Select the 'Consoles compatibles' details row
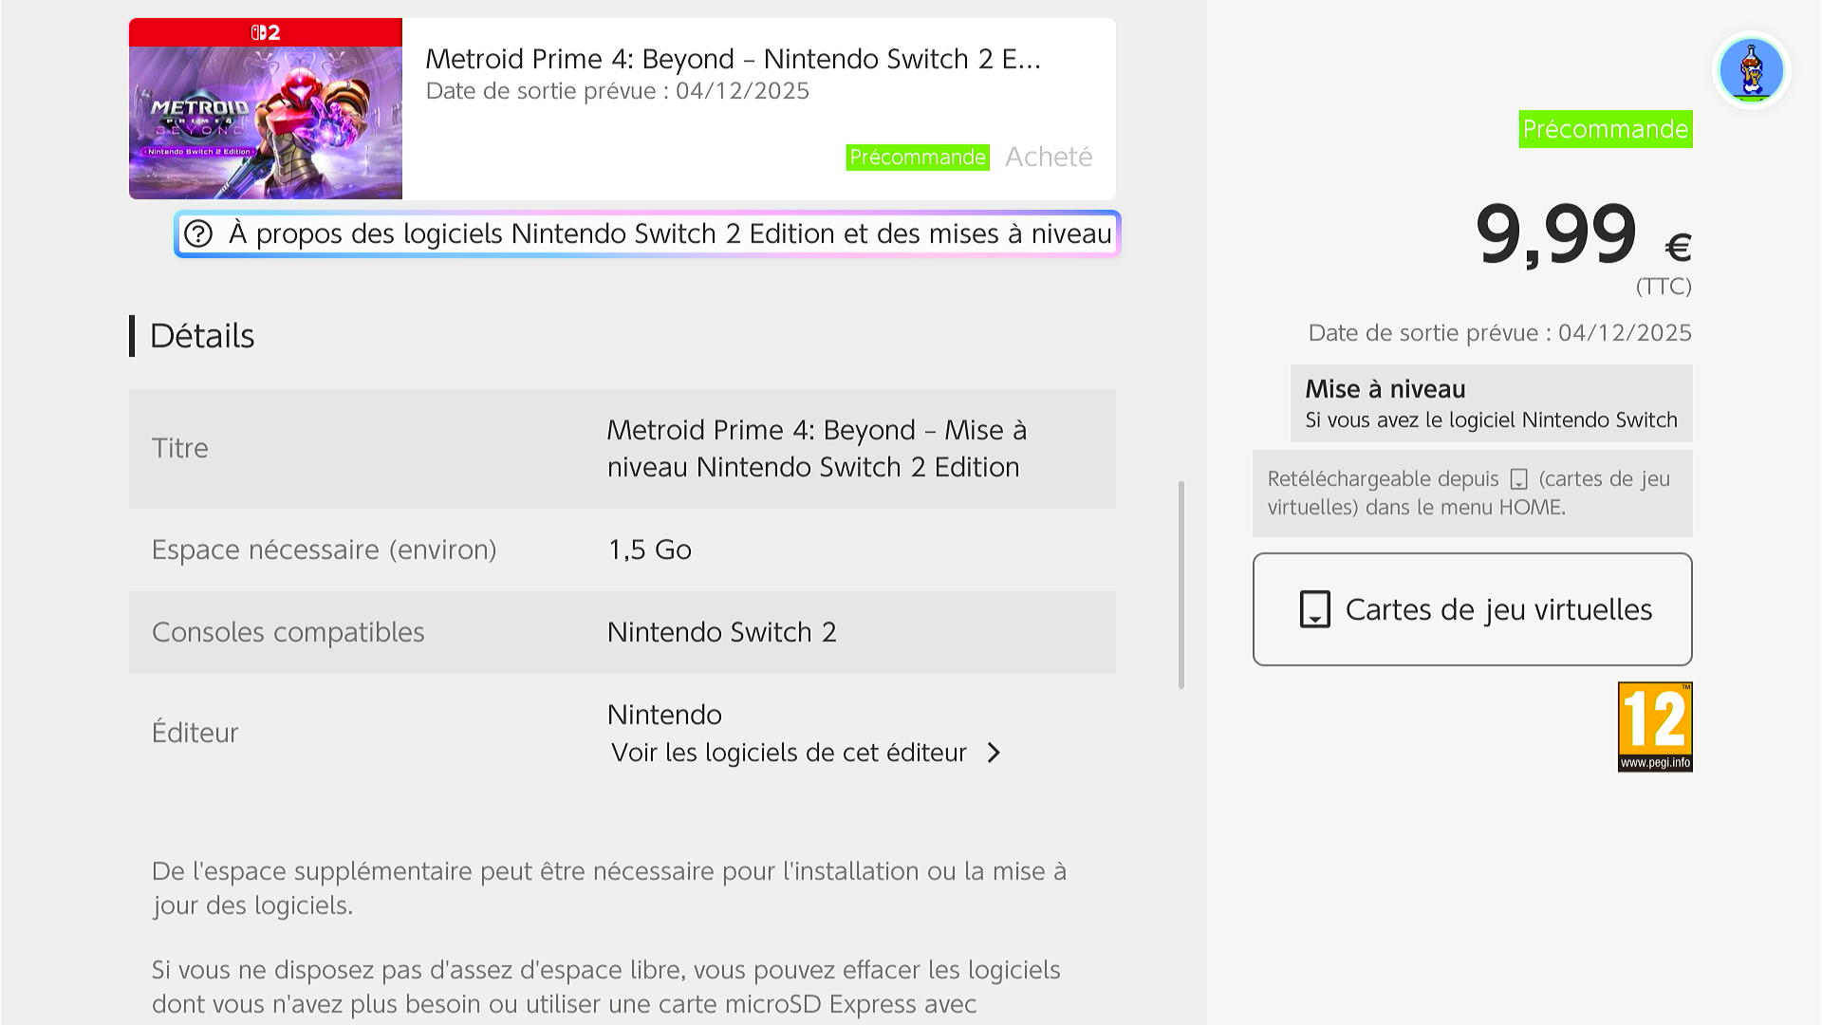 point(622,632)
